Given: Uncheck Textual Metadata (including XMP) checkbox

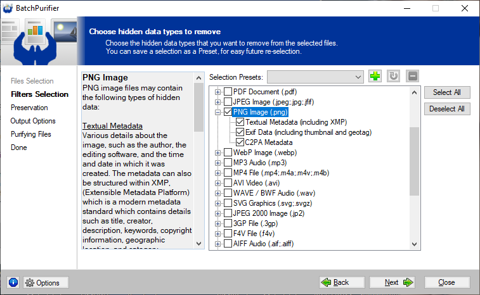Looking at the screenshot, I should 240,122.
